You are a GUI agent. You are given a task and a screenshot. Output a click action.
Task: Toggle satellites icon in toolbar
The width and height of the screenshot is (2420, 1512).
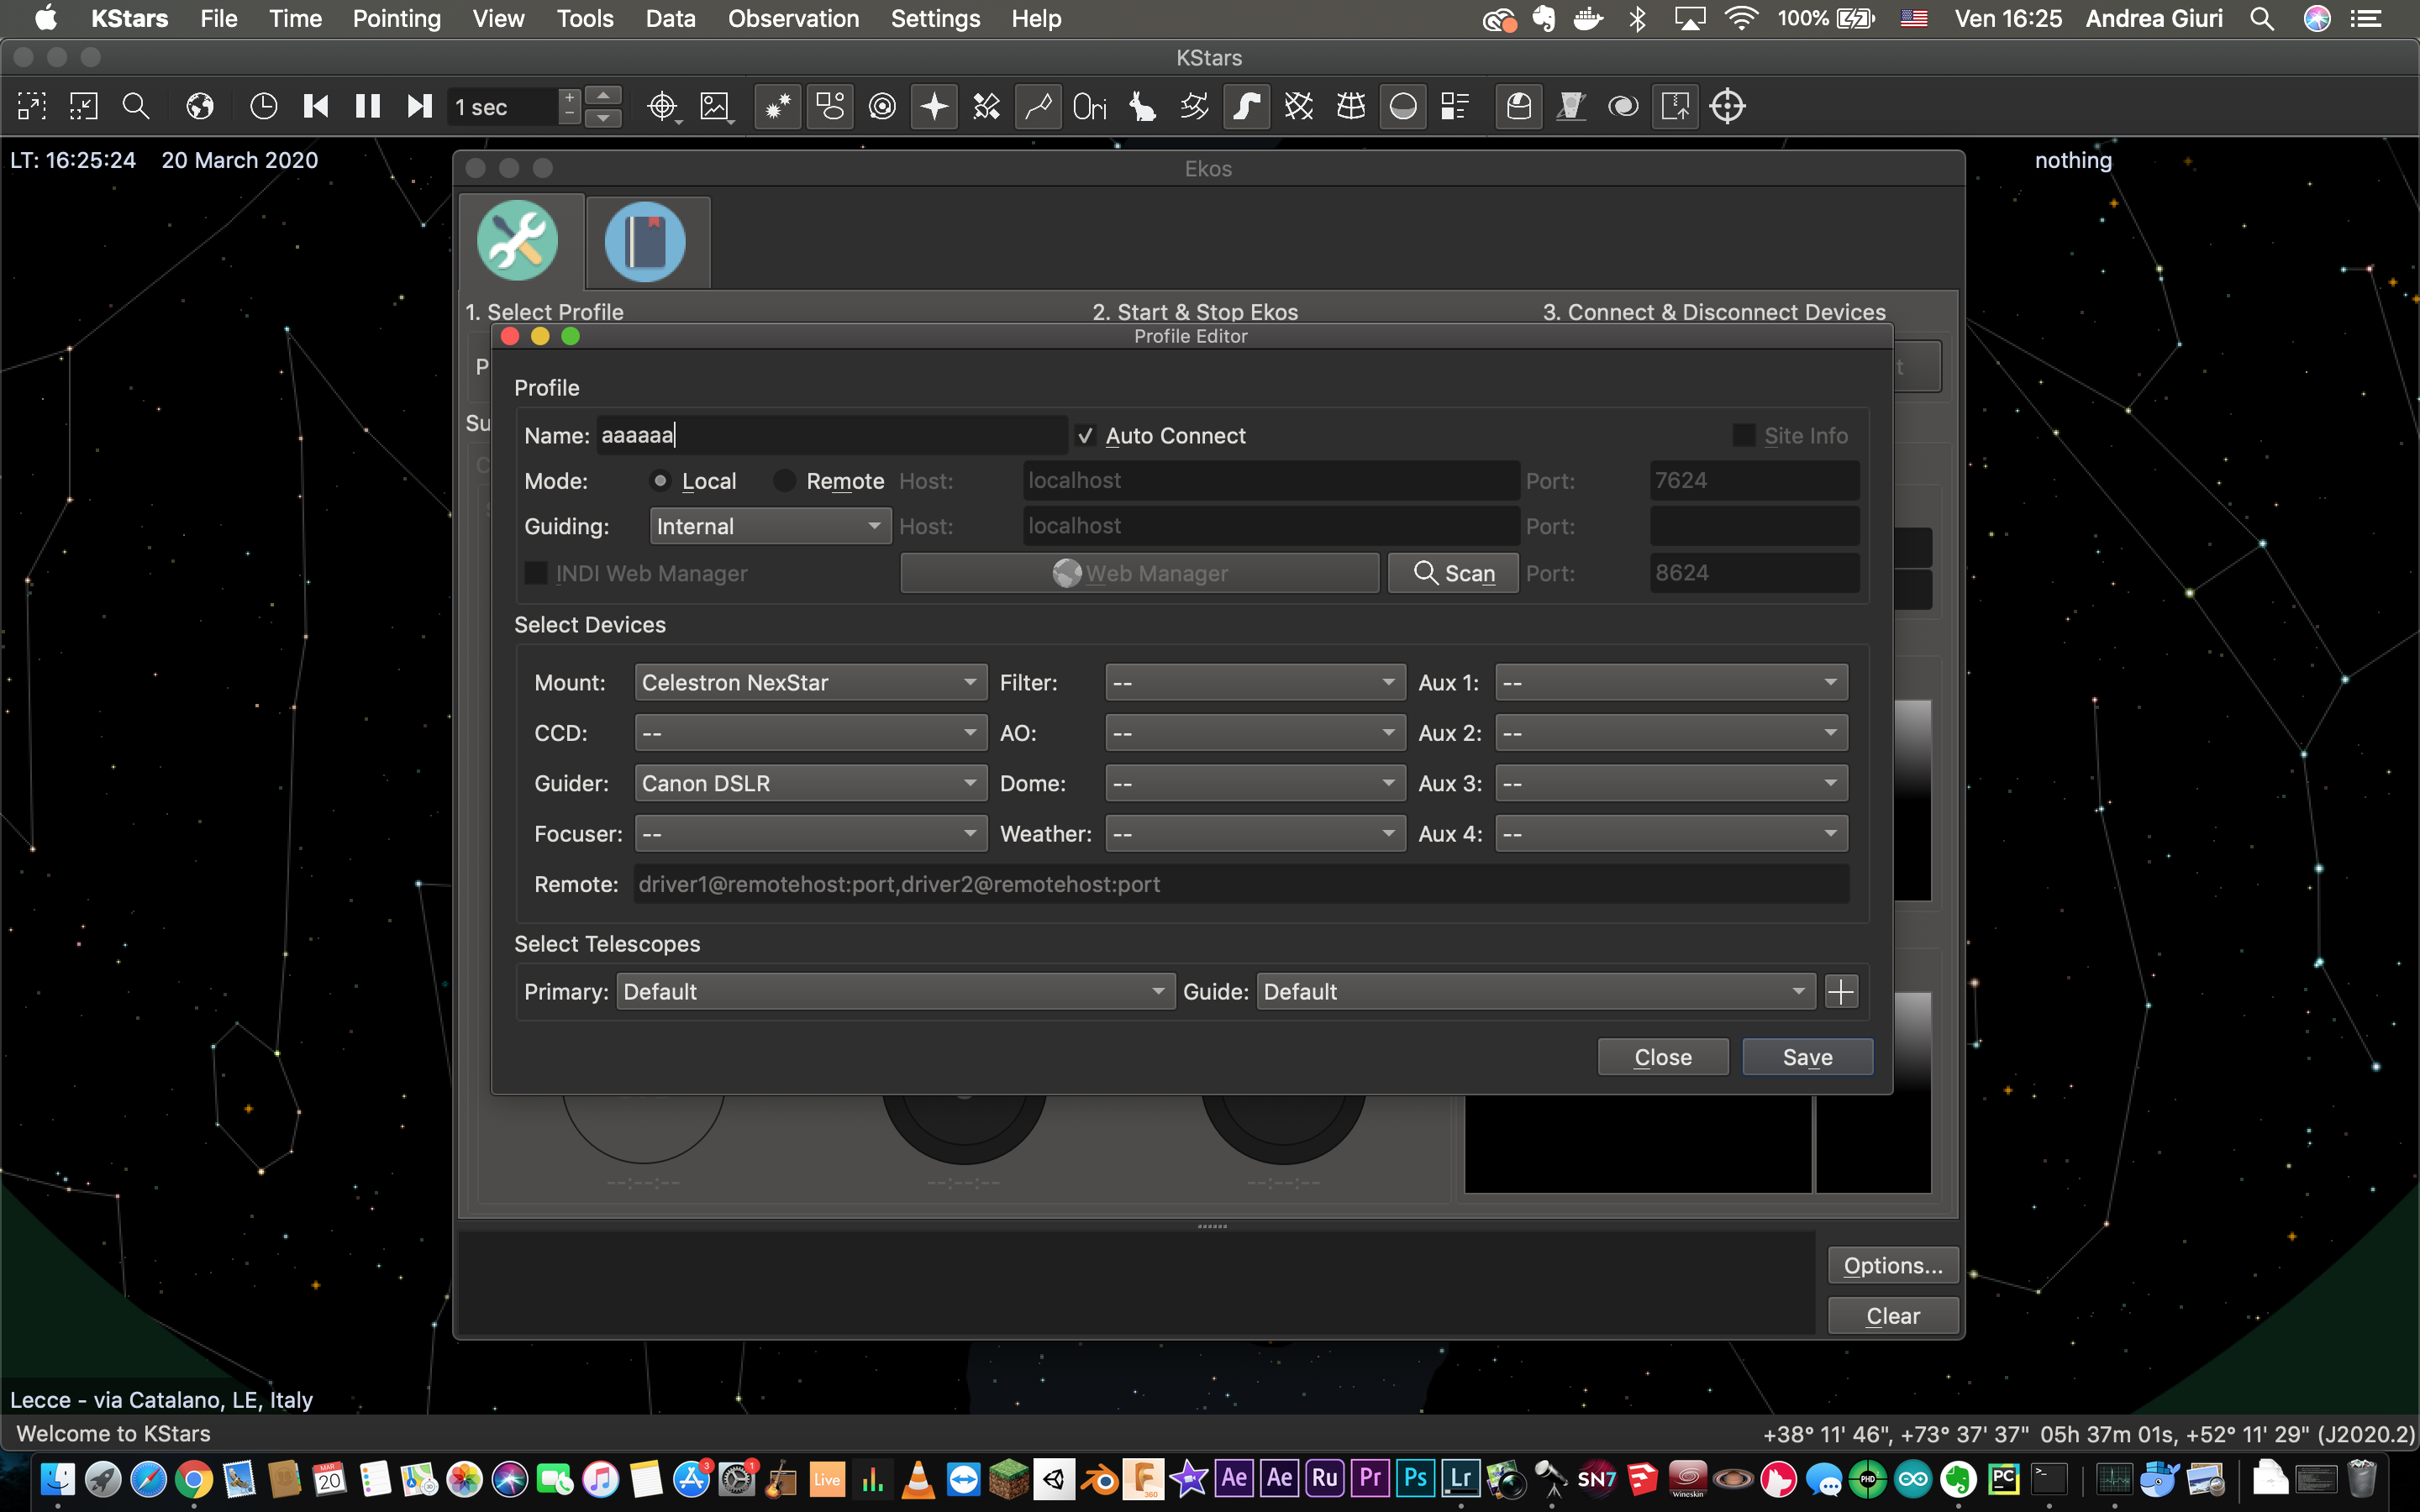(986, 106)
